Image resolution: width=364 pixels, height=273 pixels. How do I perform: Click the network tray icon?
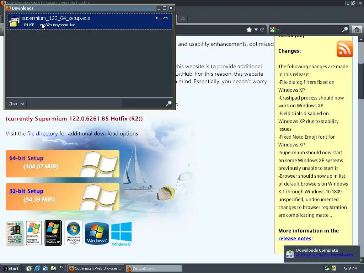tap(327, 268)
